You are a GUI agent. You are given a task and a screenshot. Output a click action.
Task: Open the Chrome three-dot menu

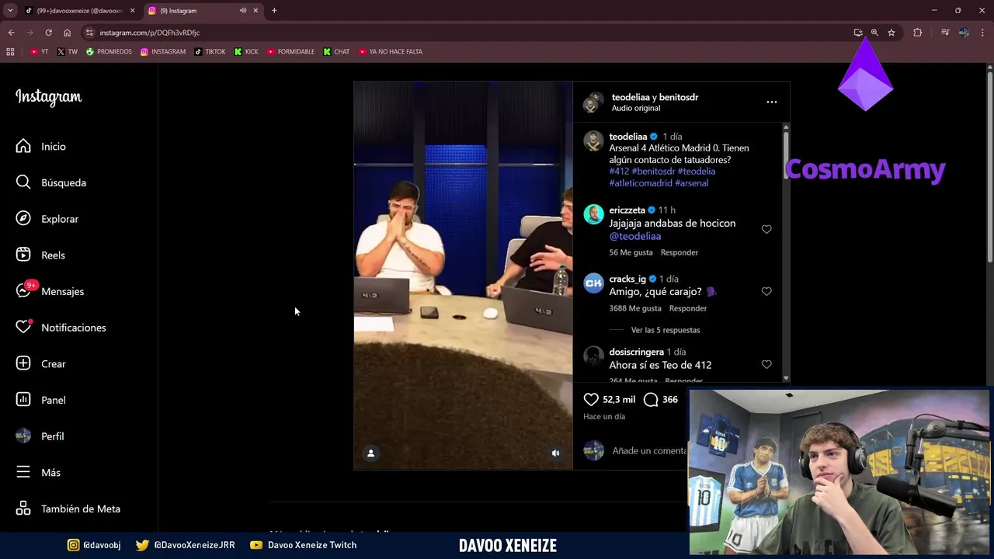tap(983, 33)
